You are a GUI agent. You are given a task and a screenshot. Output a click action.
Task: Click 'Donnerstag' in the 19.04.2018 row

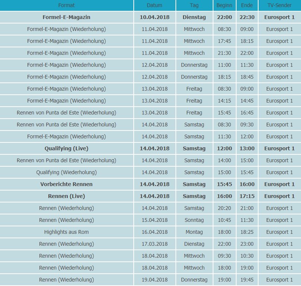(194, 279)
